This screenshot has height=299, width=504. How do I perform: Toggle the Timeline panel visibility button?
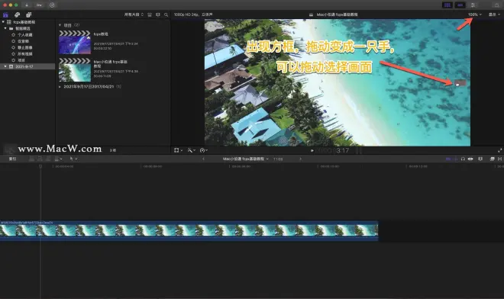tap(460, 5)
